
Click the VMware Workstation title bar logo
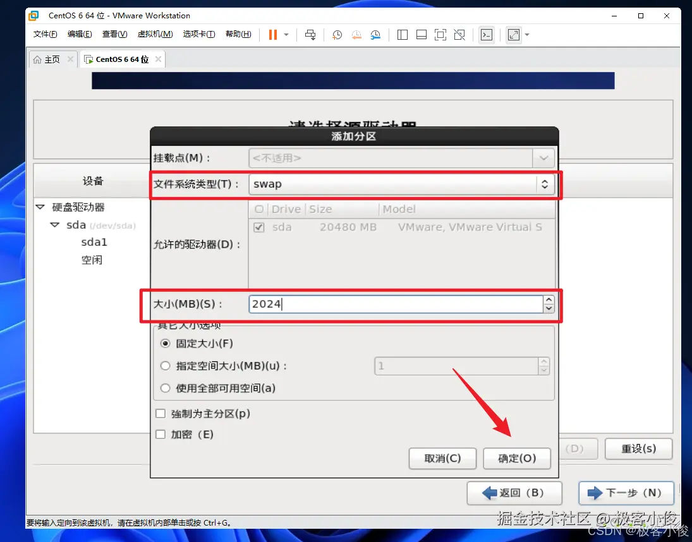click(x=33, y=15)
